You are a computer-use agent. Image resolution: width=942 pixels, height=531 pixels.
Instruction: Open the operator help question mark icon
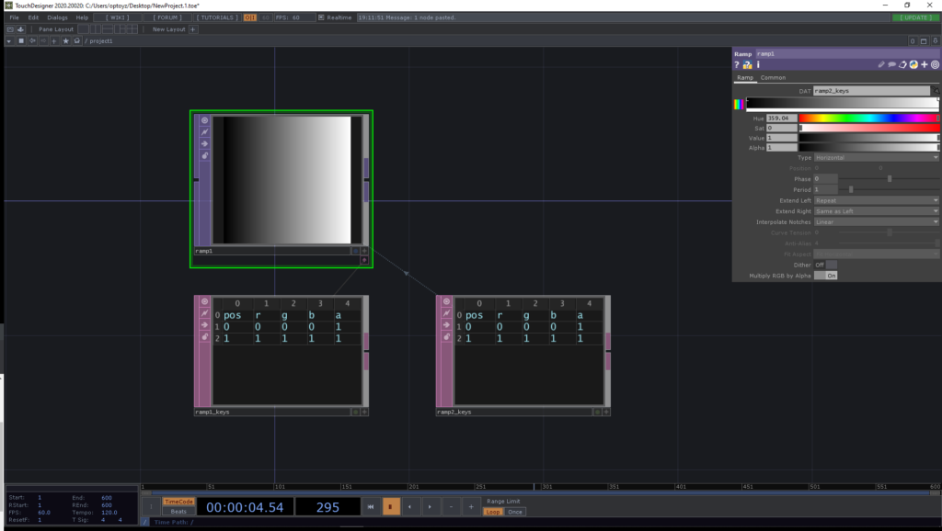pos(737,65)
